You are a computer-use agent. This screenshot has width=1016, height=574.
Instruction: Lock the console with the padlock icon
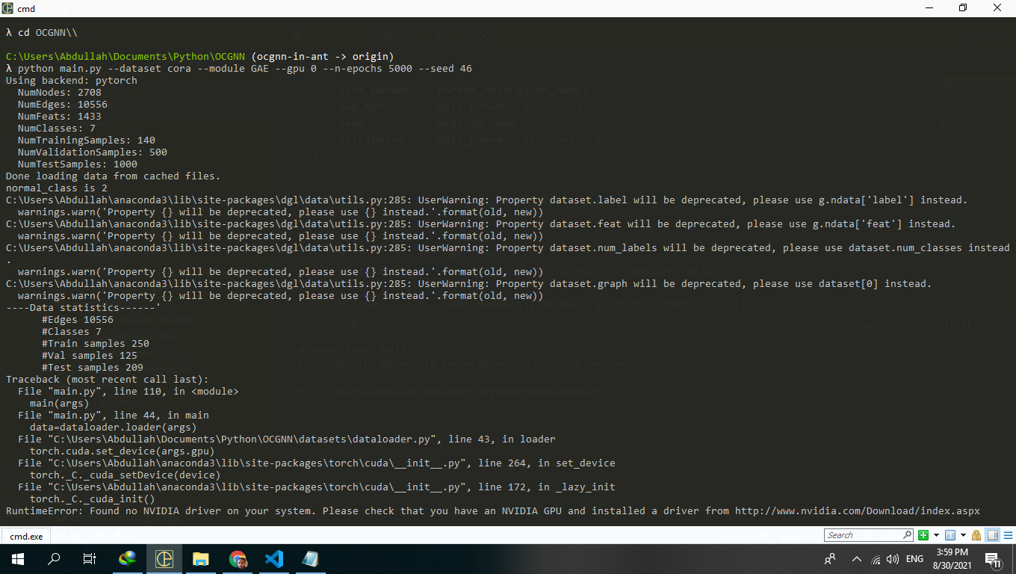tap(975, 535)
